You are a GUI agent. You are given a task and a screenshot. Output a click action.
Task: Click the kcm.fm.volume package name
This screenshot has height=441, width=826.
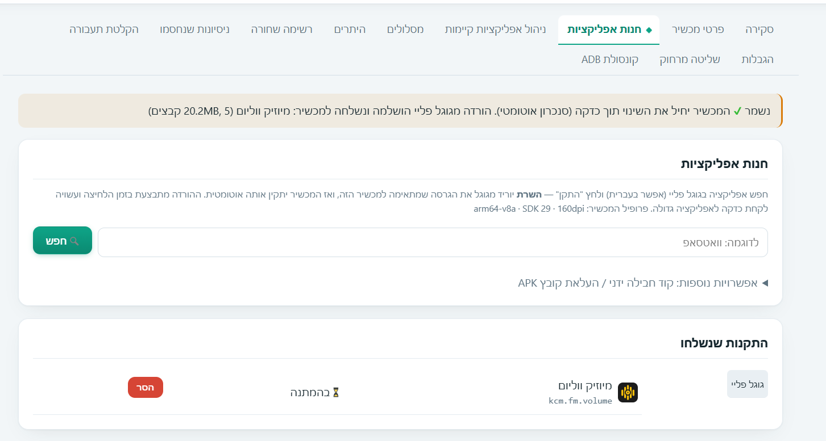pos(580,401)
